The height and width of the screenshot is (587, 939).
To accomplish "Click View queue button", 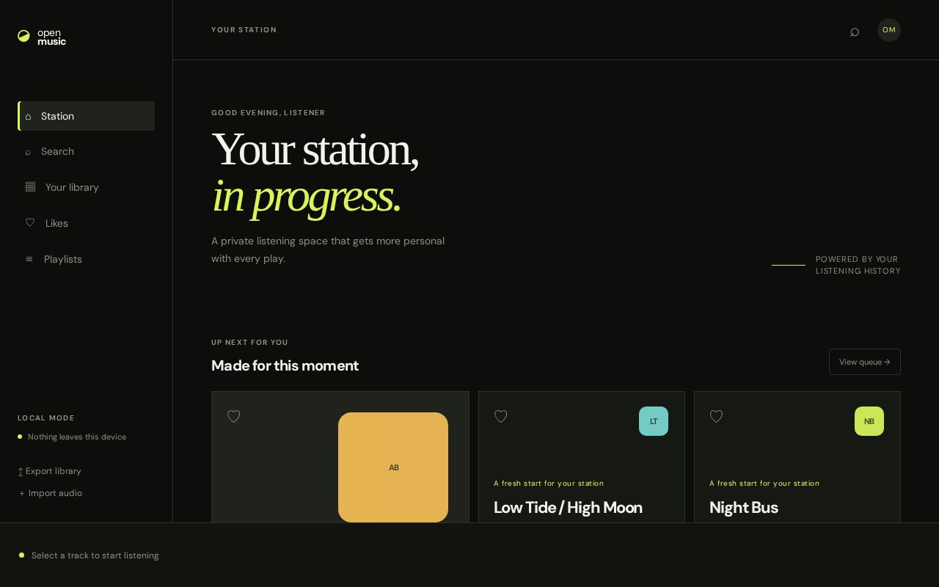I will click(x=865, y=362).
